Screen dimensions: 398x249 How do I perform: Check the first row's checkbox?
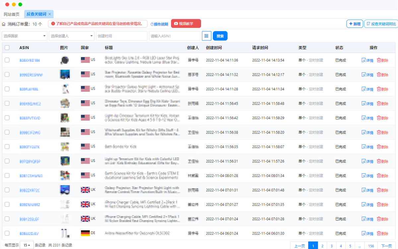coord(7,60)
